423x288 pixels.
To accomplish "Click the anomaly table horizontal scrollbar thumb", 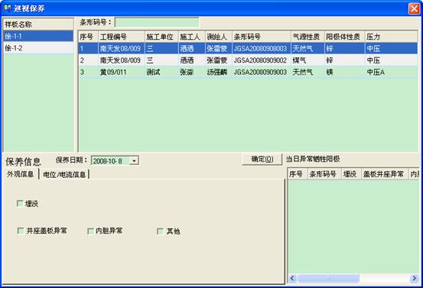I will coord(328,278).
